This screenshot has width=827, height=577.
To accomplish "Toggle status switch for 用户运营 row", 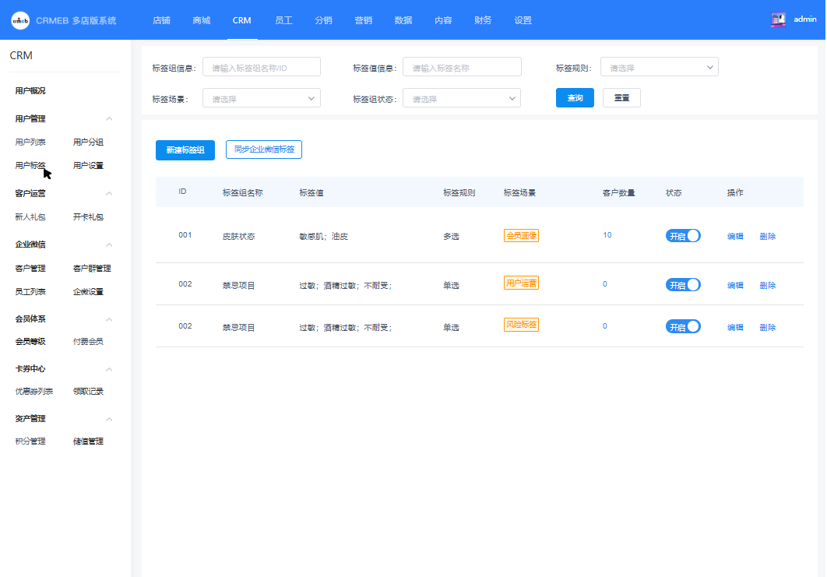I will 683,285.
